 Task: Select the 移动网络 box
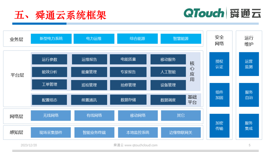[138, 115]
